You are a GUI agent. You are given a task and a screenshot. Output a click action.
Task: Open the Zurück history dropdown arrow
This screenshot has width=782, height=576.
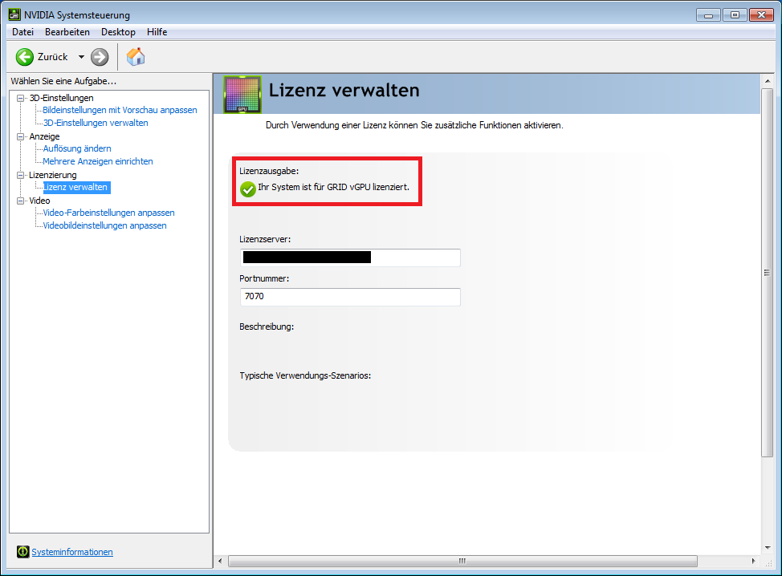click(81, 57)
